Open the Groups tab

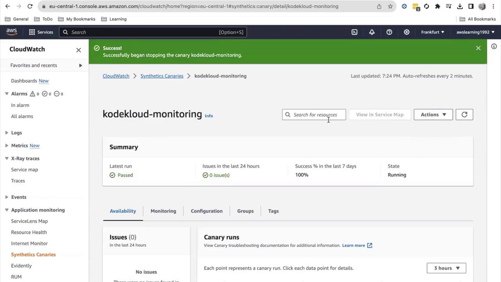245,211
